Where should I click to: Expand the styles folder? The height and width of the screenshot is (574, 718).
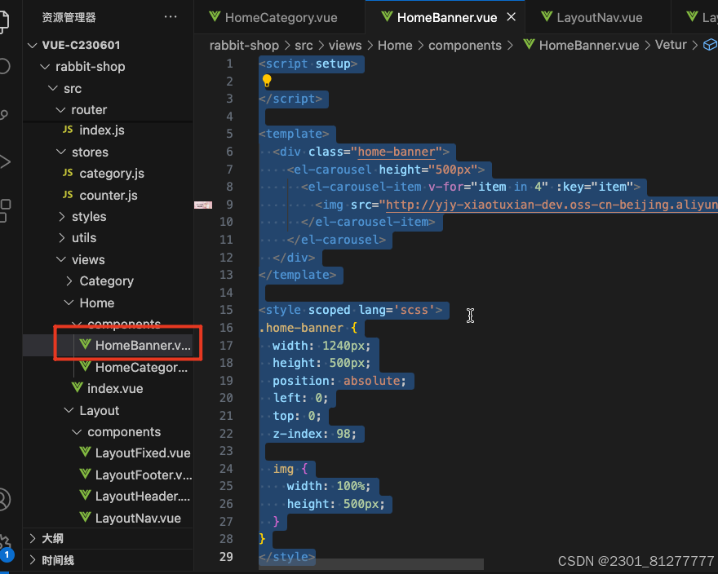tap(61, 217)
